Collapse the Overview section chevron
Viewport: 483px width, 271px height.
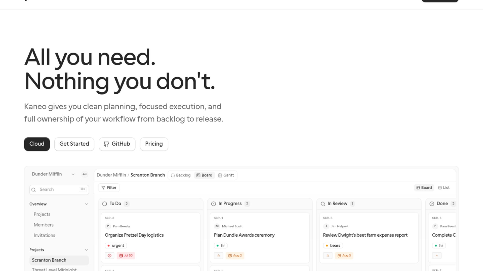(x=87, y=204)
